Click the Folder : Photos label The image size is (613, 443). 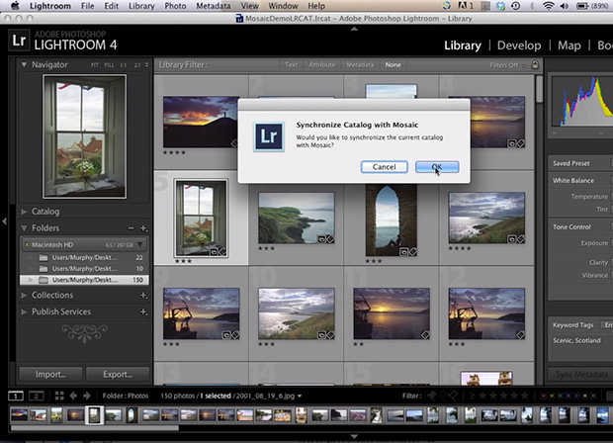[x=126, y=396]
